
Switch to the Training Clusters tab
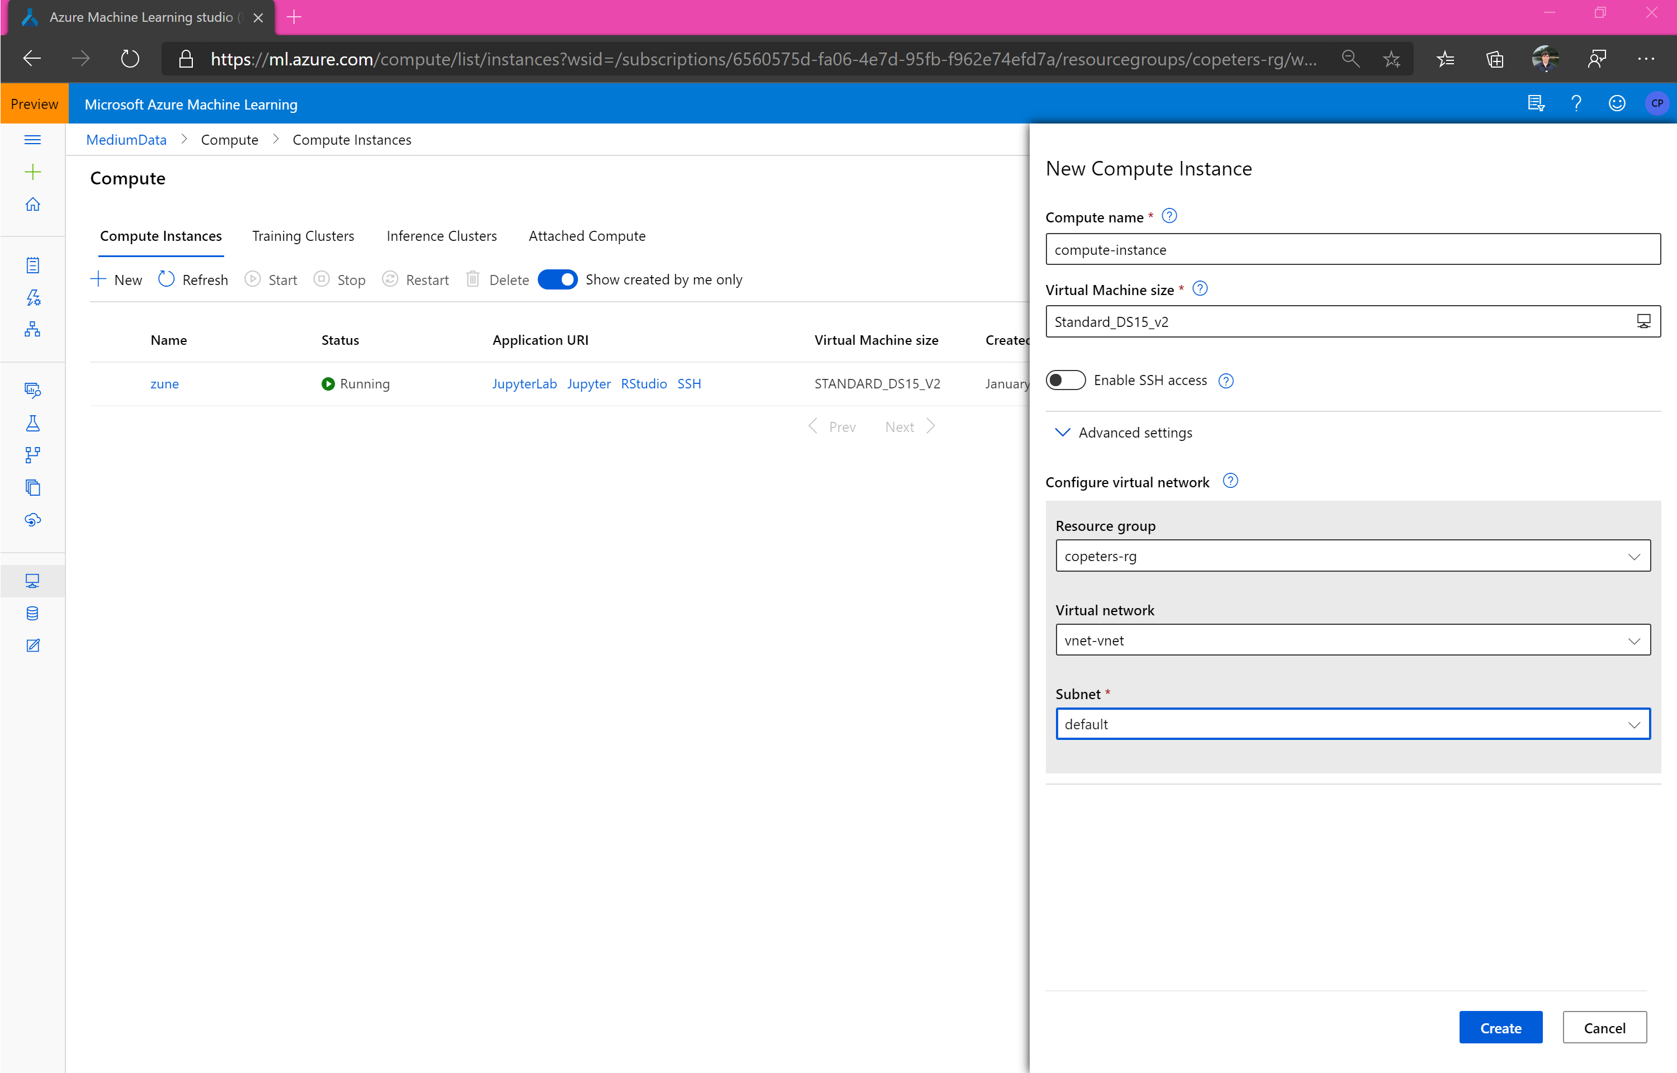pyautogui.click(x=303, y=236)
